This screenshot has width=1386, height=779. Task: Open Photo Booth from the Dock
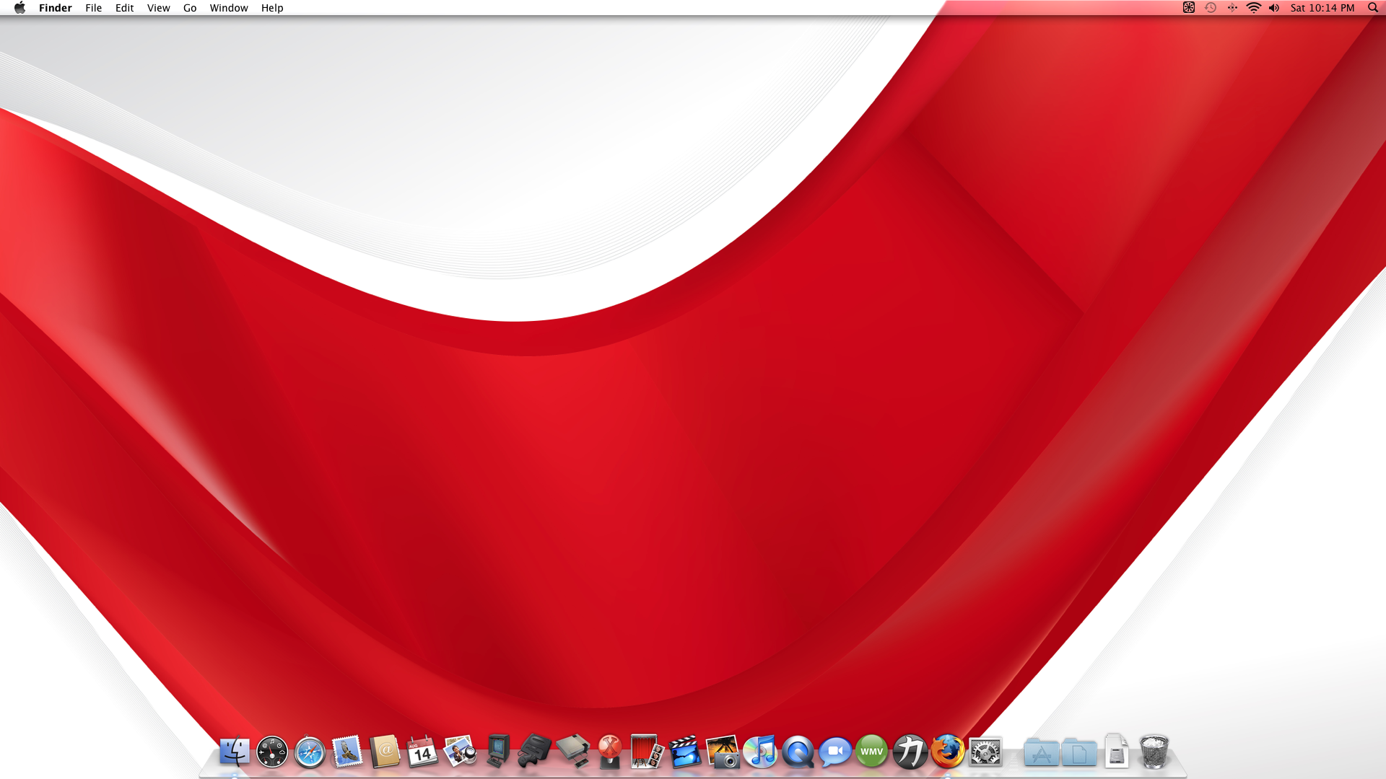pos(647,752)
